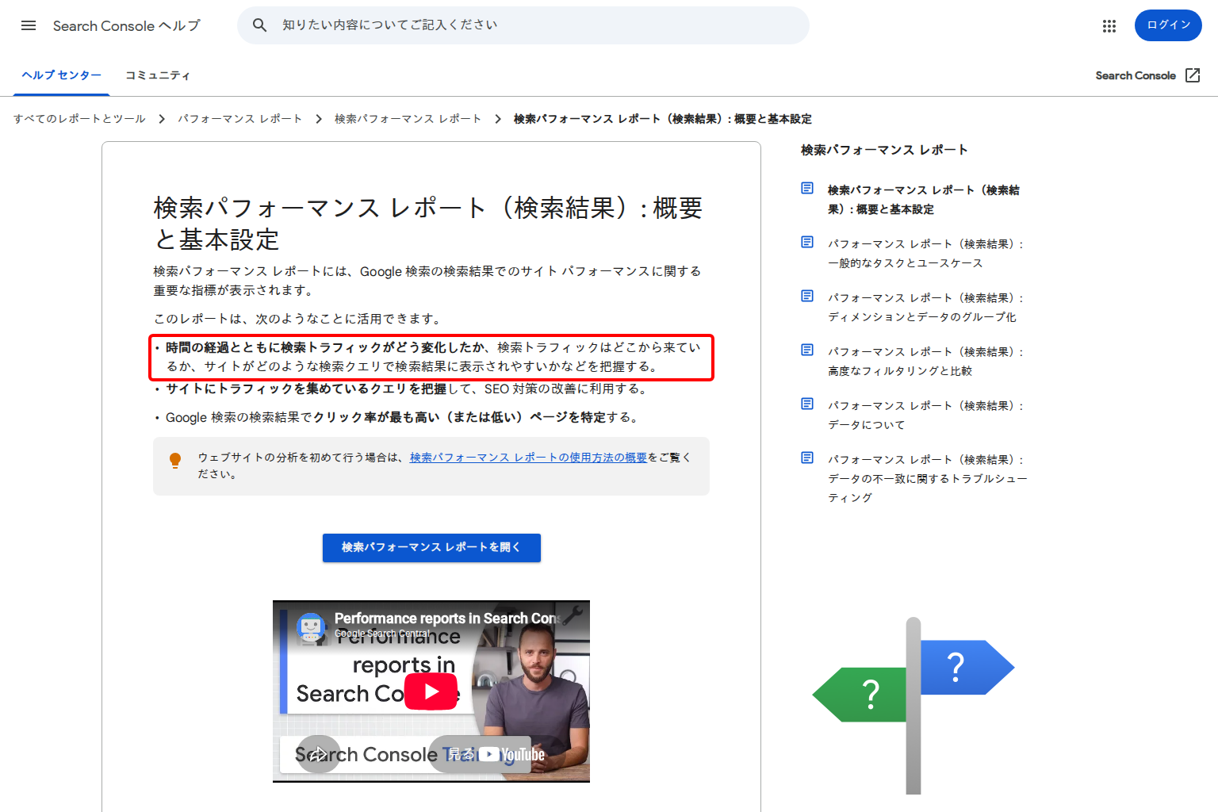The image size is (1218, 812).
Task: Open sidebar article データの不一致に関するトラブルシューティング
Action: (x=928, y=479)
